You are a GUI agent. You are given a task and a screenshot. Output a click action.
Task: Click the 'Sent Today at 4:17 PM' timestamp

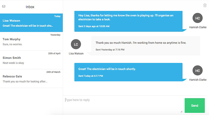pos(91,76)
